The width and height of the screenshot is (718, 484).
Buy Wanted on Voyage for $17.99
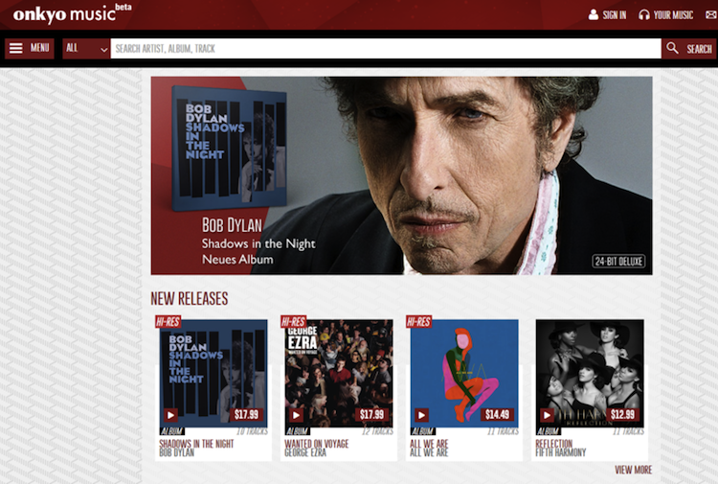click(x=371, y=415)
